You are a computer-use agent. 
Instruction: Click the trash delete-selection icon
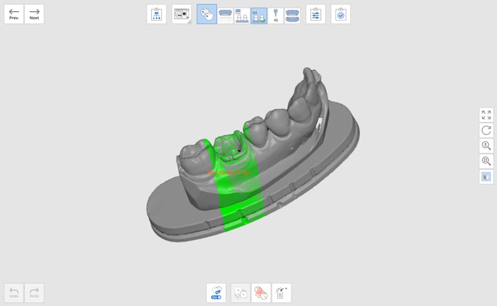pos(281,293)
